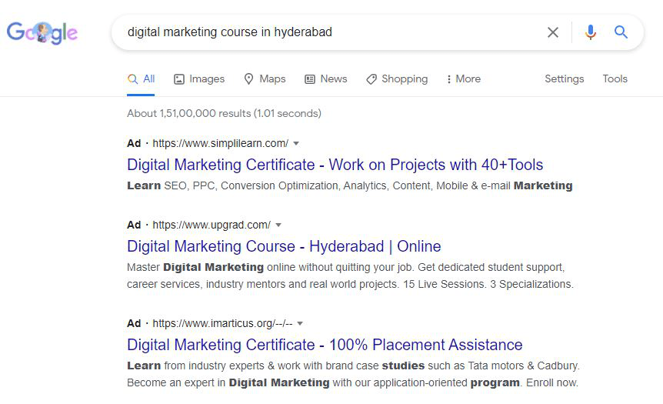
Task: Click the https://www.simplilearn.com/ URL text
Action: 220,143
